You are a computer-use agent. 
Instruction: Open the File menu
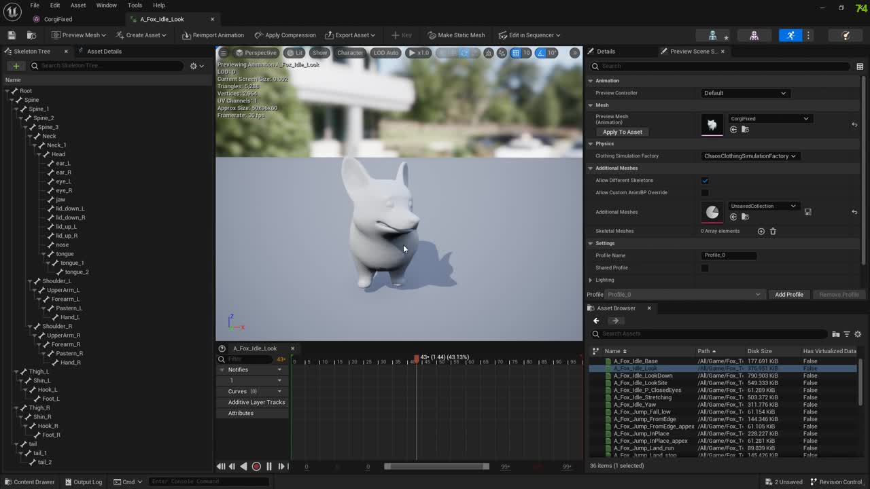pos(35,5)
